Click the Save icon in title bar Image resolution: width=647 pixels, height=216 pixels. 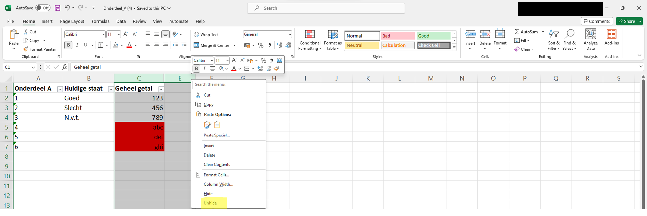(x=57, y=8)
